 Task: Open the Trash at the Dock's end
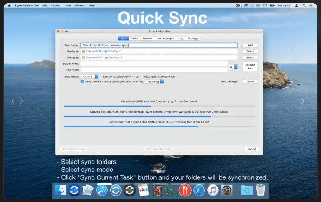point(261,190)
